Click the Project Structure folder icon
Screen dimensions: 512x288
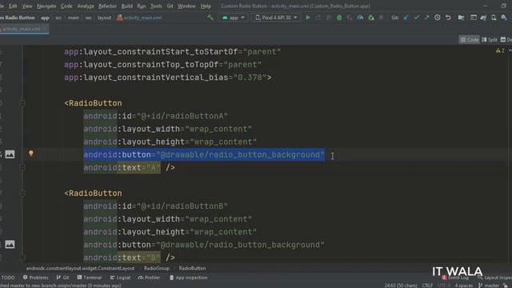(461, 18)
